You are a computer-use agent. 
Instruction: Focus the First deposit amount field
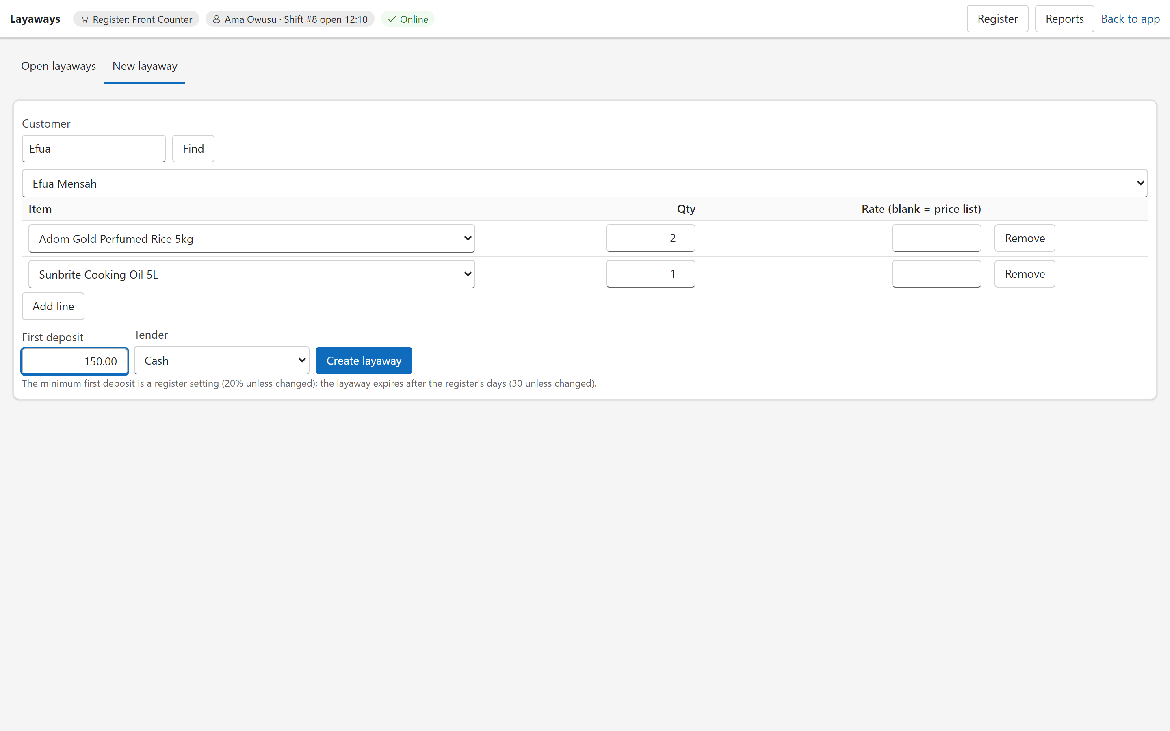(75, 361)
